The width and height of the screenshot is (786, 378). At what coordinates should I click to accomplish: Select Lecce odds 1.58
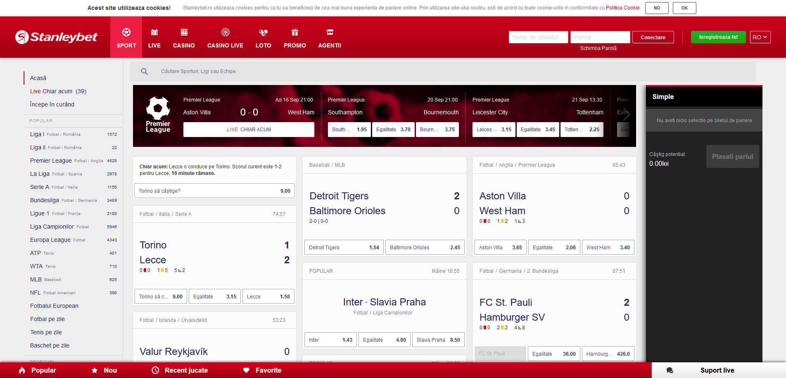point(268,297)
